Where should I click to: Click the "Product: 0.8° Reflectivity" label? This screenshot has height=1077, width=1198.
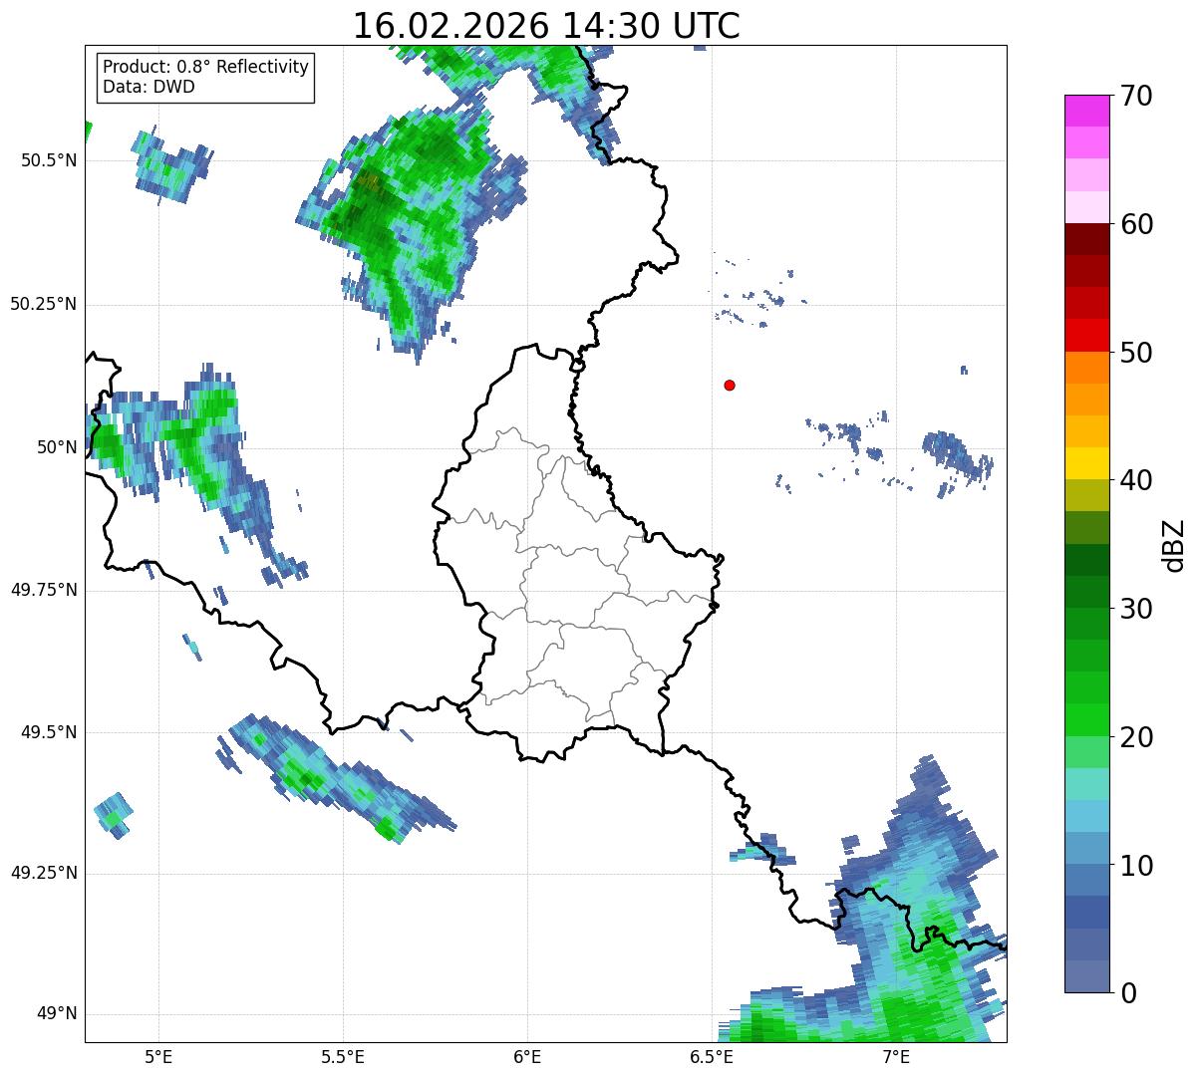(x=206, y=67)
